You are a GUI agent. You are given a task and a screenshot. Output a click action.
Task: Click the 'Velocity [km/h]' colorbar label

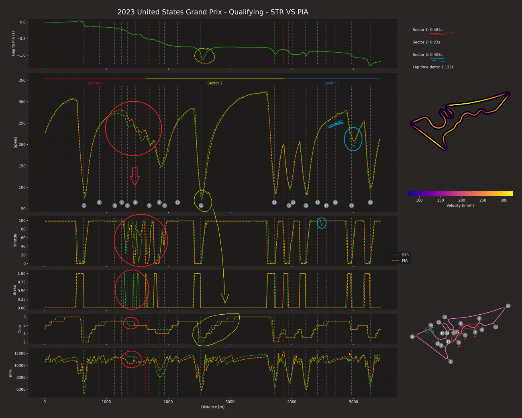click(x=460, y=205)
